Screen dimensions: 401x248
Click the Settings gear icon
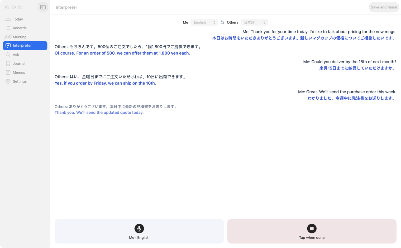(8, 81)
